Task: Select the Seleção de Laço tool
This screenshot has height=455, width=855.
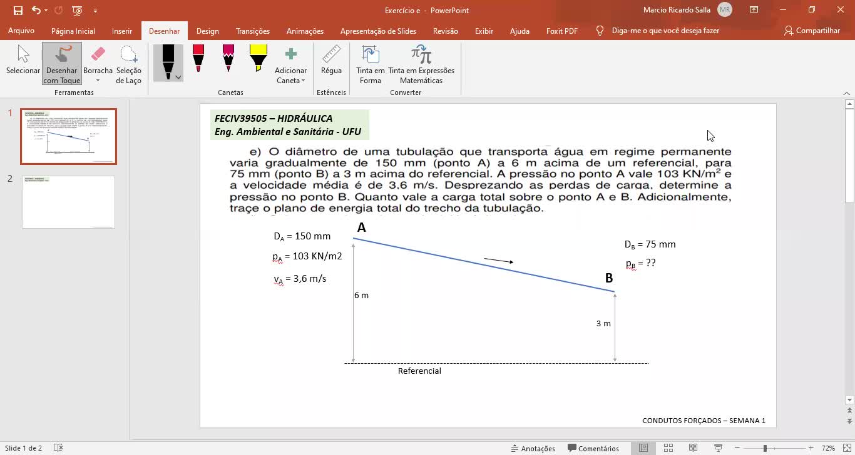Action: point(128,63)
